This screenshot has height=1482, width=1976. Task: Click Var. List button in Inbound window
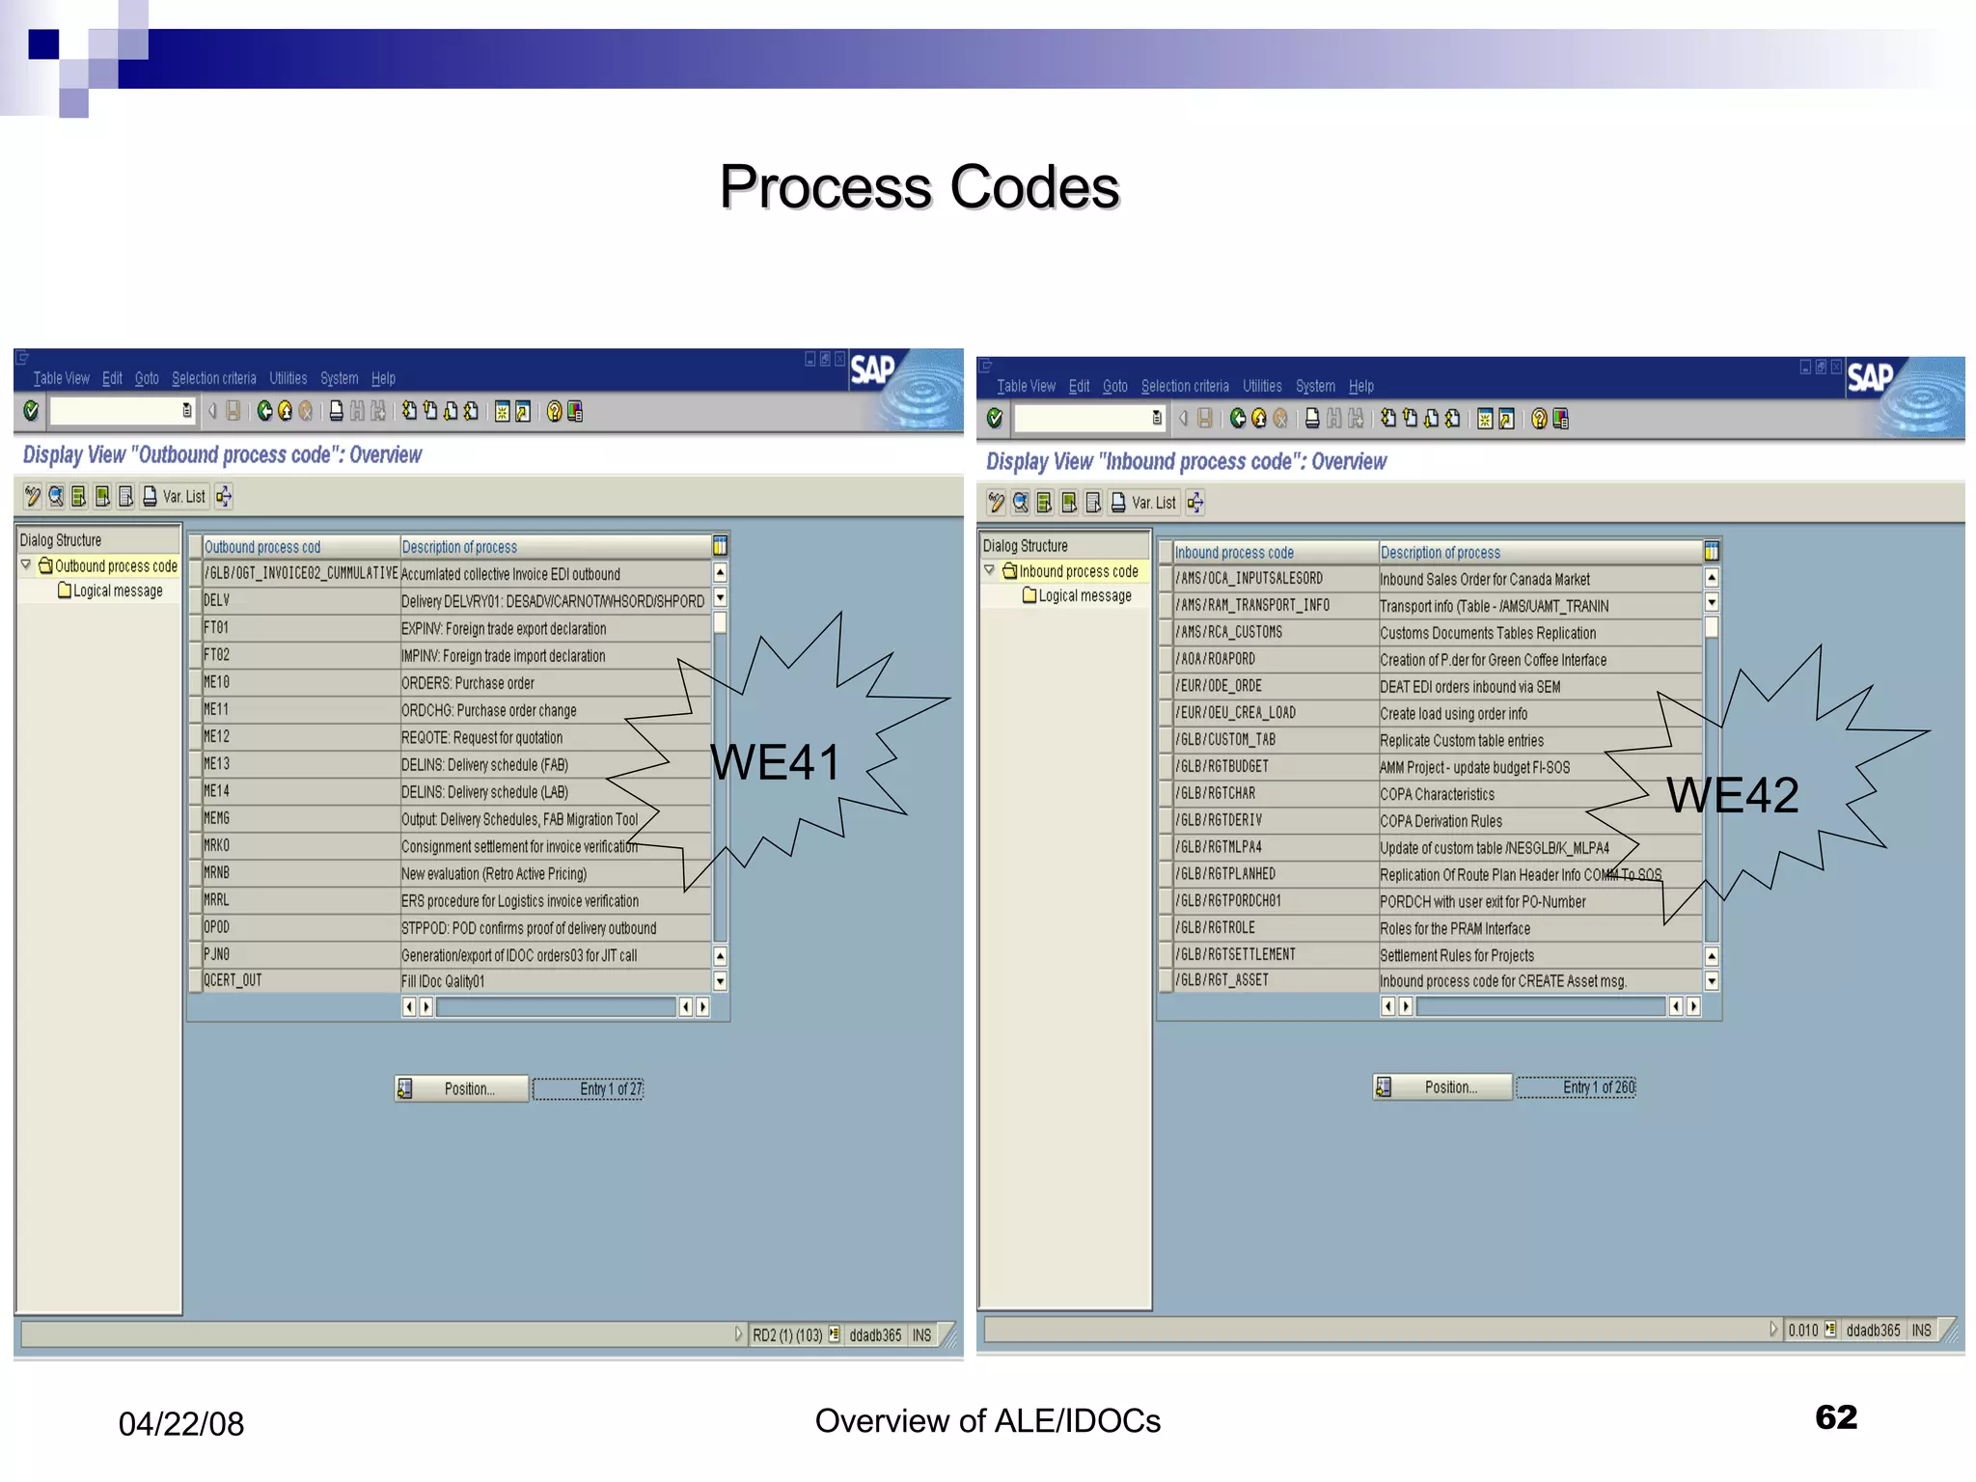coord(1144,502)
